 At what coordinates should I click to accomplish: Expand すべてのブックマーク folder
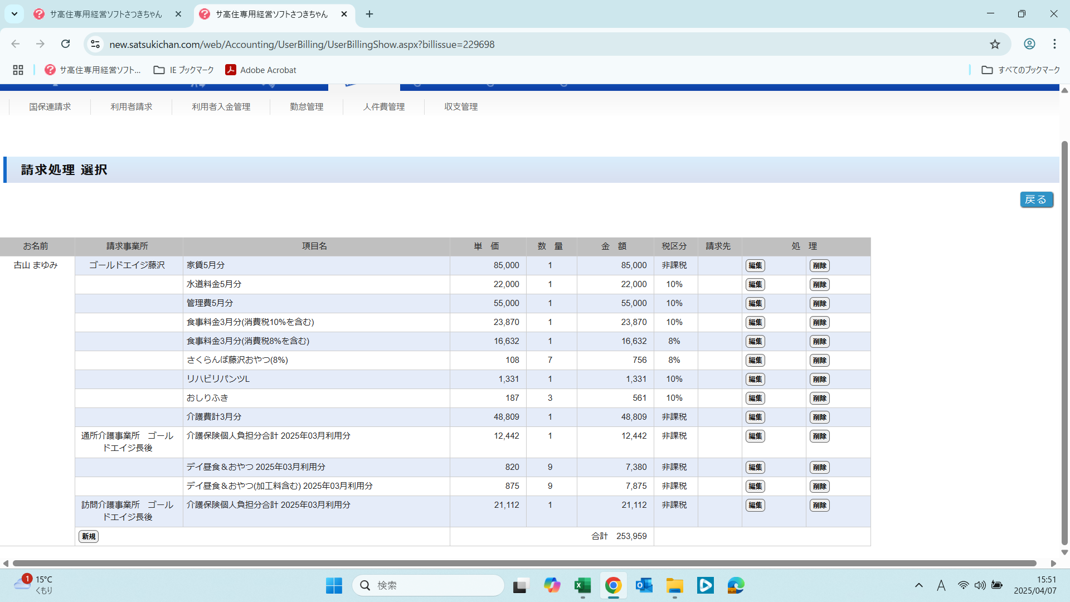coord(1021,70)
